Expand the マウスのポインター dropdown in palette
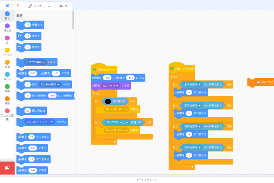This screenshot has width=274, height=183. [x=52, y=122]
